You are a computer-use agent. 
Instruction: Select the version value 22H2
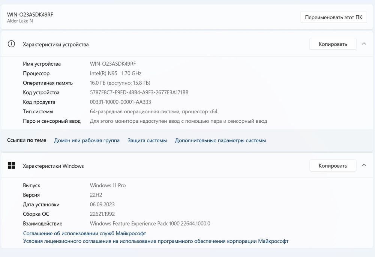(x=96, y=195)
